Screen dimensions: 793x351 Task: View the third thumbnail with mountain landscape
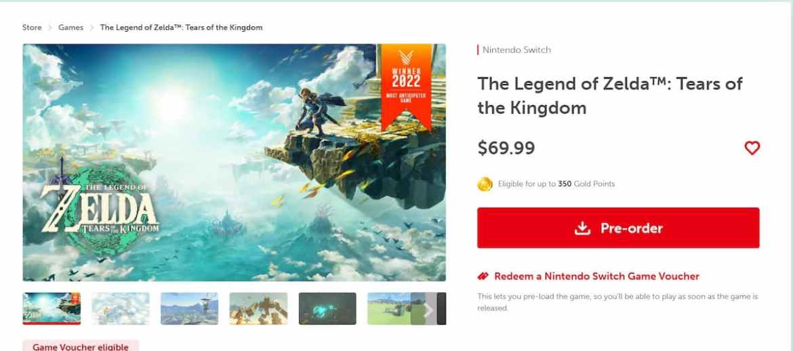(x=189, y=308)
